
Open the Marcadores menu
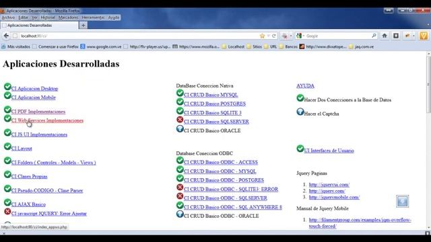(69, 17)
